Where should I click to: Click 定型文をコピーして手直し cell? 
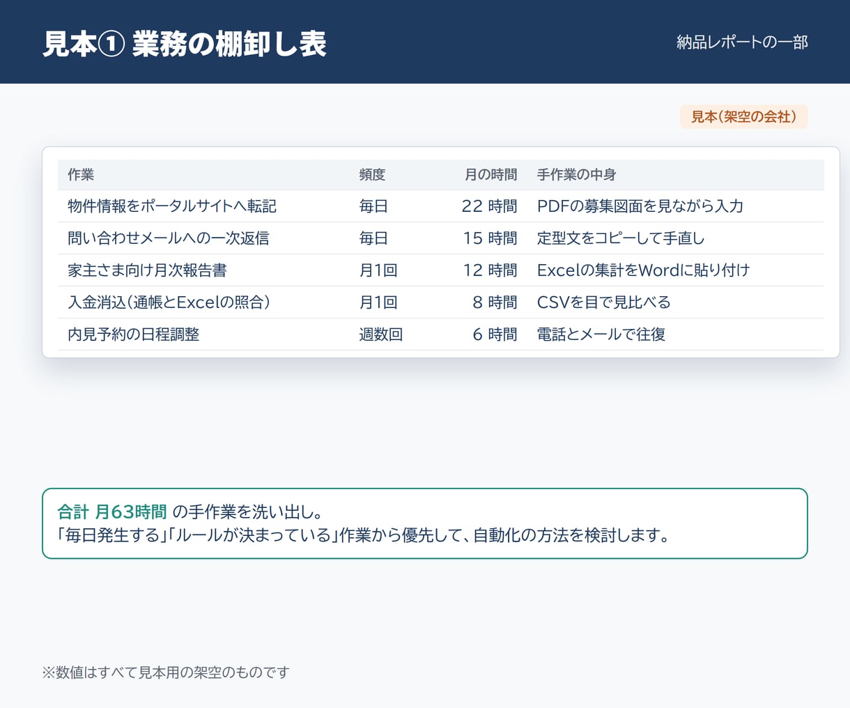pos(621,238)
